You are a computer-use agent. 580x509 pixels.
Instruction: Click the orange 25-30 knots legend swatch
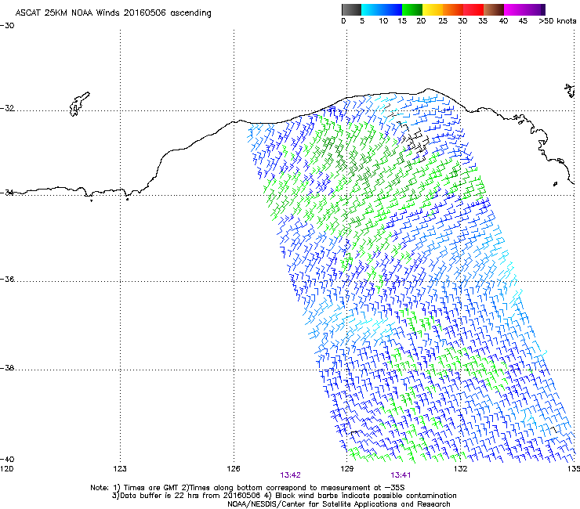(453, 9)
